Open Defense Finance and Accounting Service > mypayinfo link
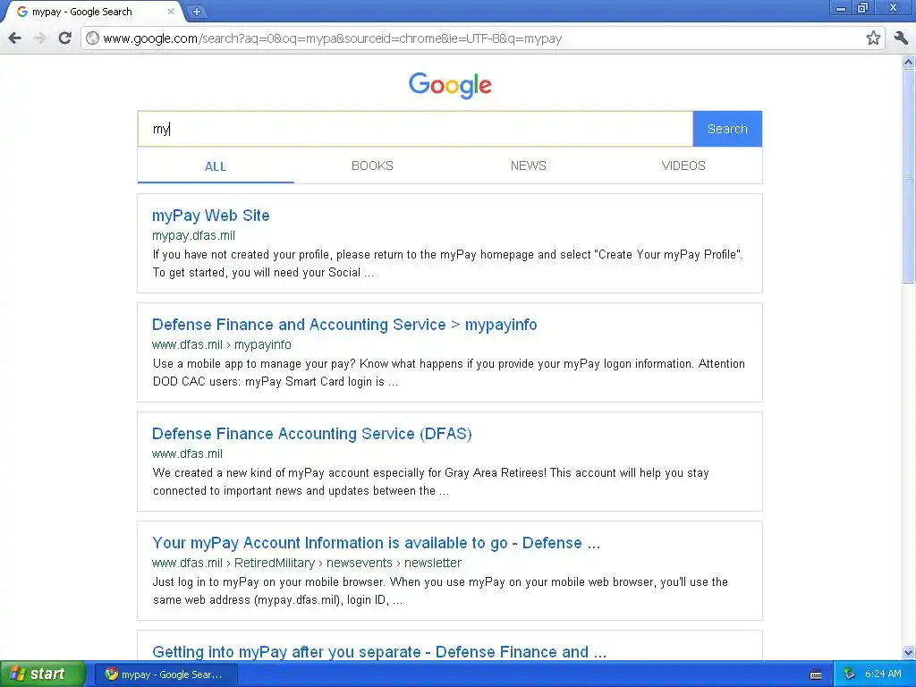The width and height of the screenshot is (916, 687). (344, 325)
